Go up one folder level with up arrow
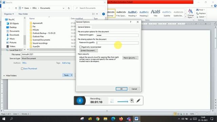217x122 pixels. coord(16,8)
